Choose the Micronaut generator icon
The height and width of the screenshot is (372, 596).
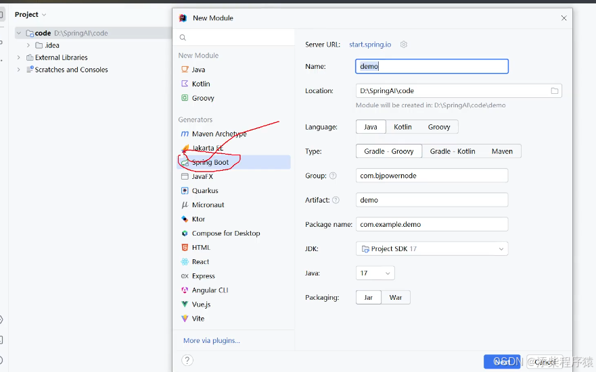coord(185,205)
